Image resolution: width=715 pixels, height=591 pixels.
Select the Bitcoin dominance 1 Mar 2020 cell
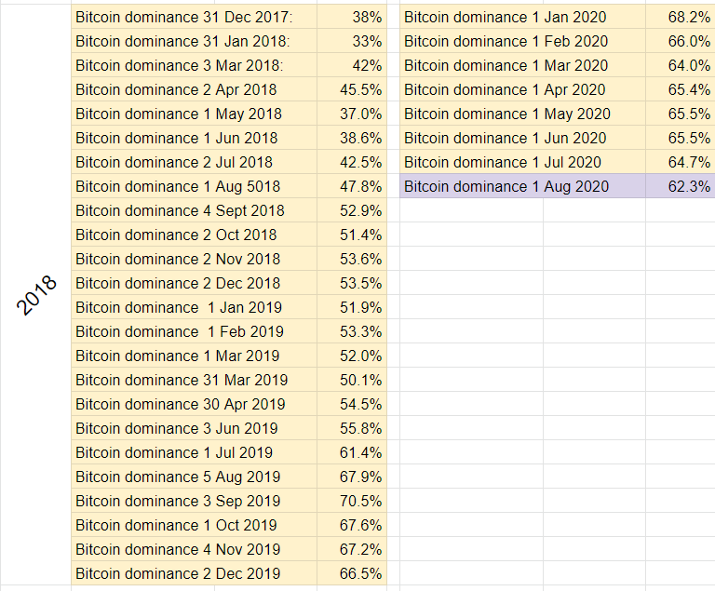522,65
